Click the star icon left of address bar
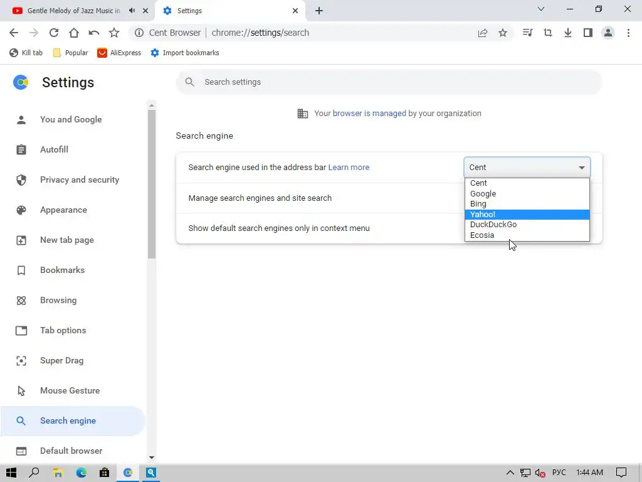 (x=114, y=33)
